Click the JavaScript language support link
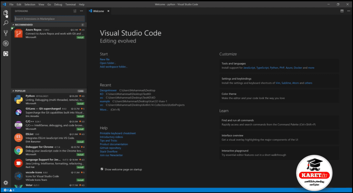 coord(249,68)
